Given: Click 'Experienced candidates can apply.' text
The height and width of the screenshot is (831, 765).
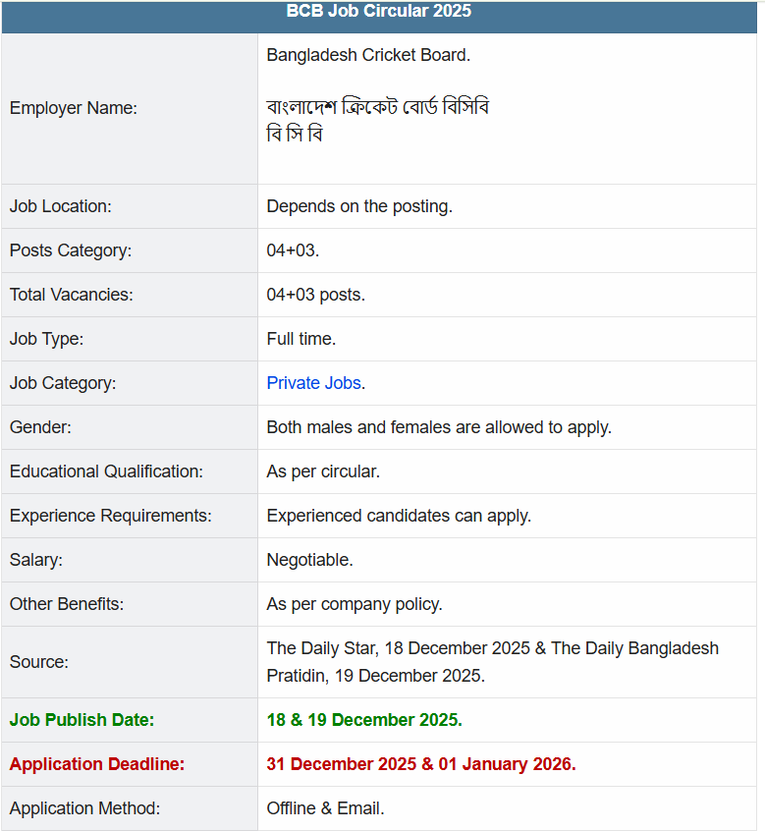Looking at the screenshot, I should point(399,516).
